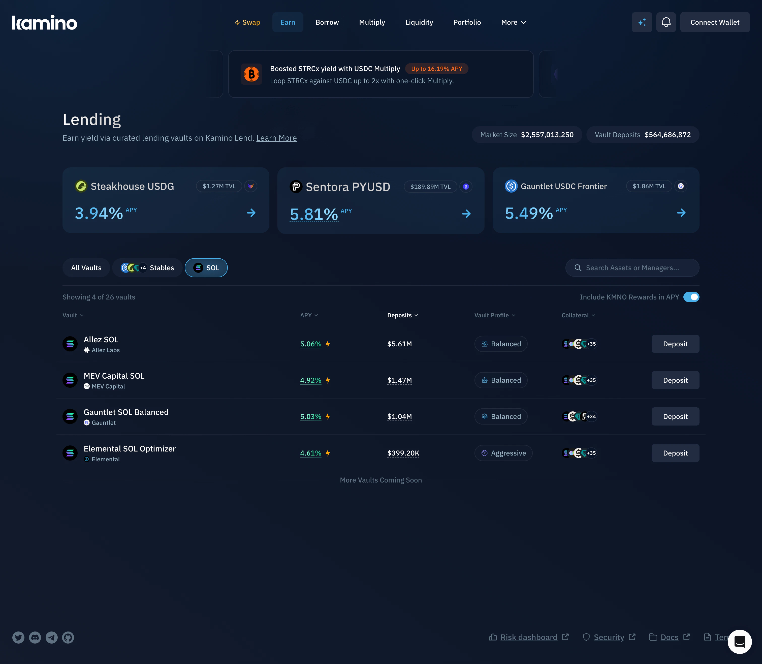Click the 4.61% APY value
The width and height of the screenshot is (762, 664).
pyautogui.click(x=310, y=453)
